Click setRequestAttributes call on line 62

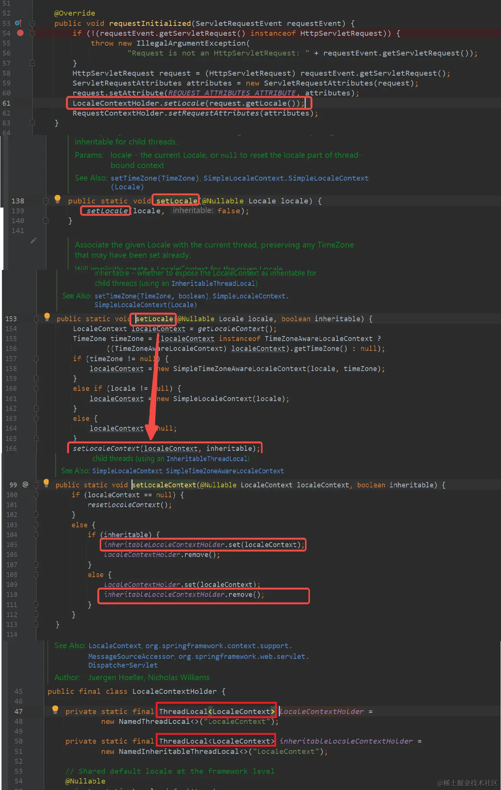coord(213,113)
